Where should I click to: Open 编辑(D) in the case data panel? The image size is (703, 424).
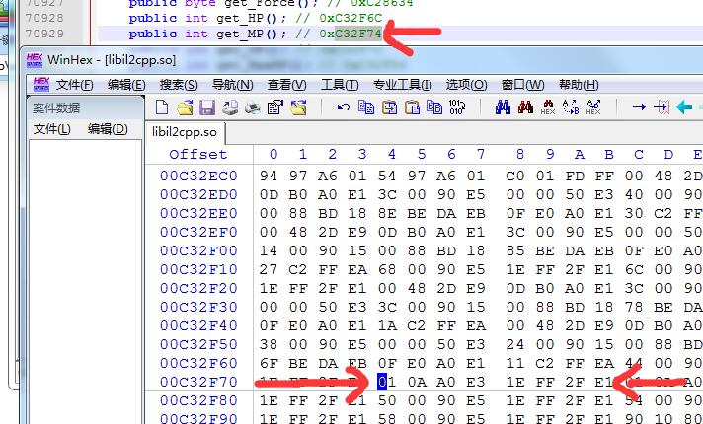(x=108, y=129)
